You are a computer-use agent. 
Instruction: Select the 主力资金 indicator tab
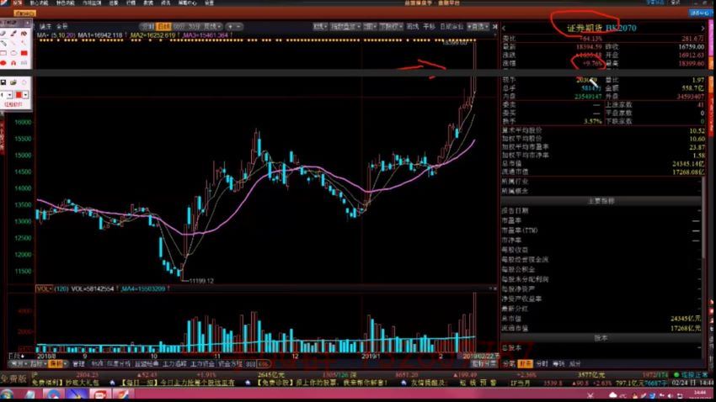pyautogui.click(x=202, y=363)
